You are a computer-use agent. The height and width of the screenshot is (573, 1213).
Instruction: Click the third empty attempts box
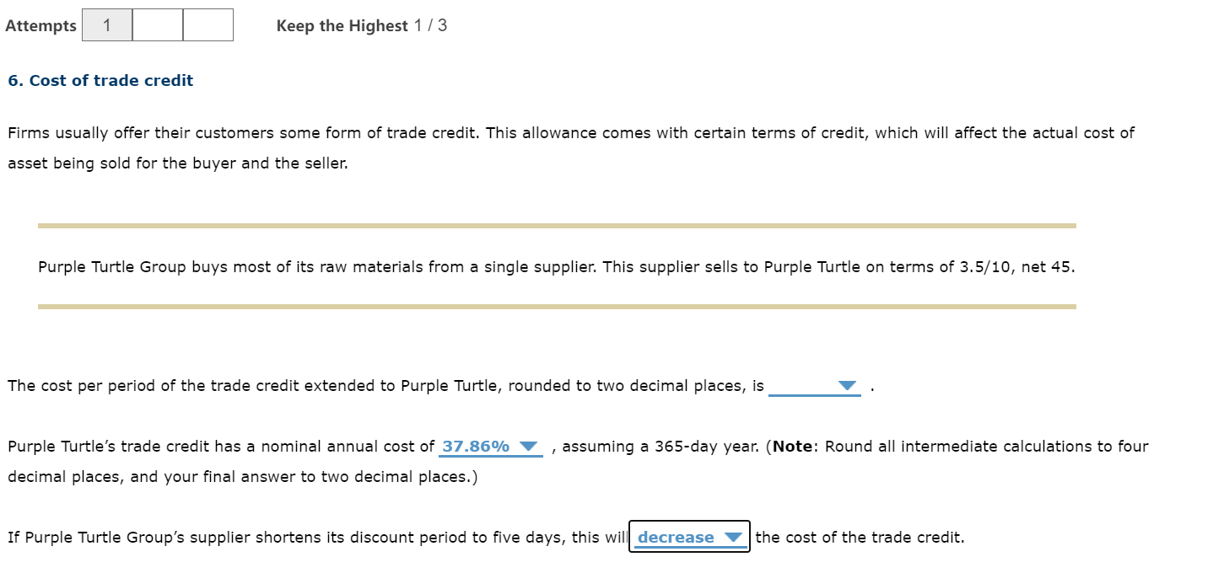(208, 24)
